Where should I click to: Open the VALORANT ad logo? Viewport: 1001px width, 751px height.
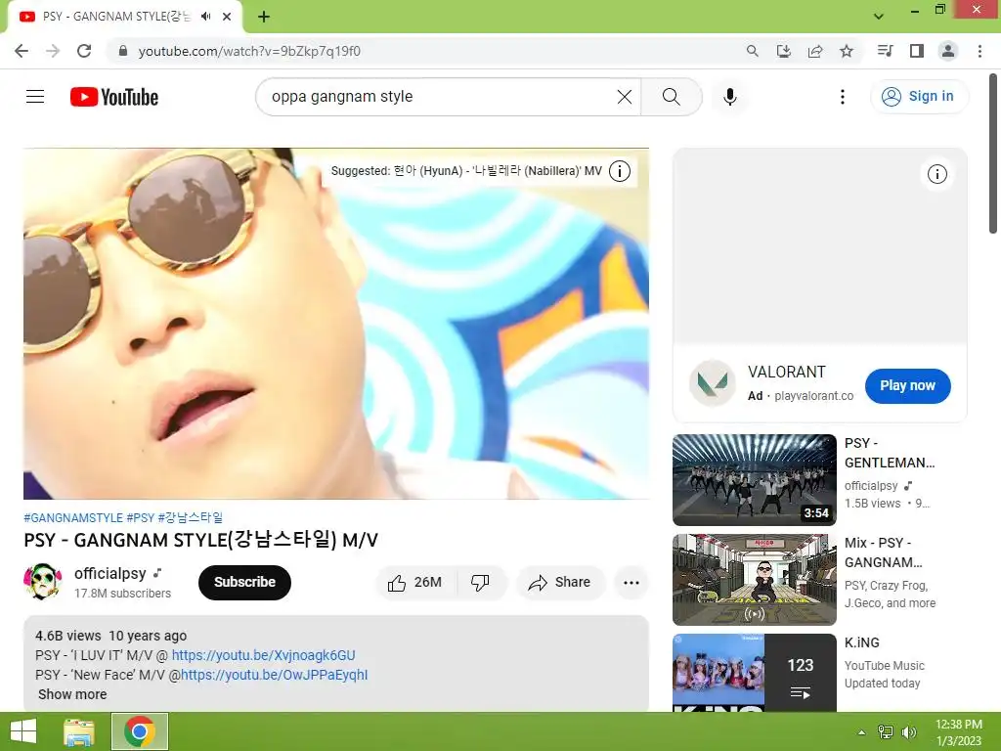tap(712, 383)
